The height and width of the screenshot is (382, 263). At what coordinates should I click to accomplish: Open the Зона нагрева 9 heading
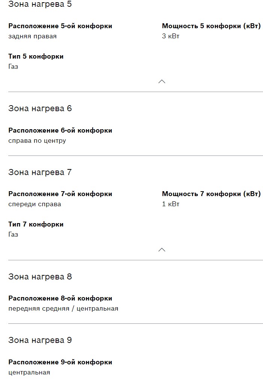(x=40, y=340)
